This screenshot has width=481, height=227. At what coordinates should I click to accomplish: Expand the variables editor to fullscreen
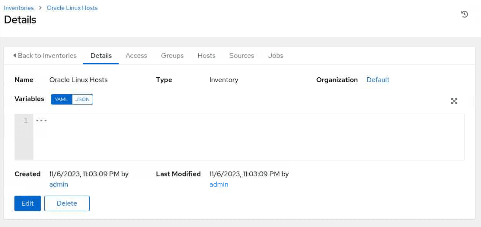point(454,101)
